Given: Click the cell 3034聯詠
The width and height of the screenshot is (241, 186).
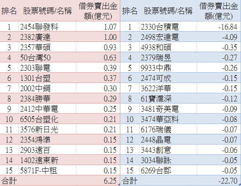Looking at the screenshot, I should pos(168,160).
